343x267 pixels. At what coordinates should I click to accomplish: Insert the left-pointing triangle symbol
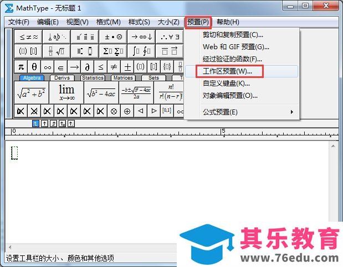click(140, 111)
